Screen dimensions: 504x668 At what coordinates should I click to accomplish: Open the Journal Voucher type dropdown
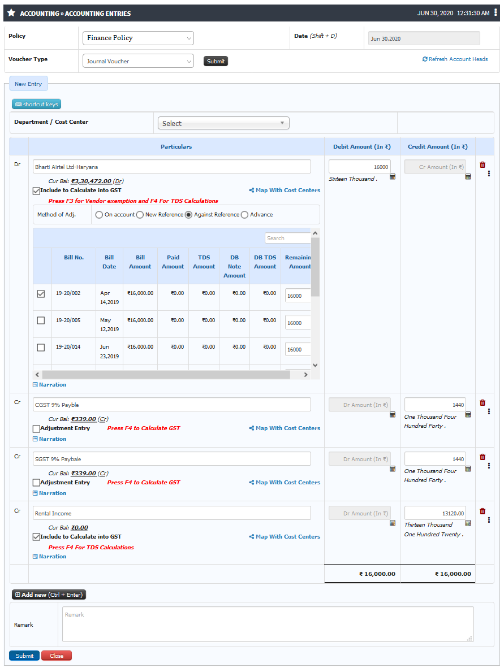(x=138, y=61)
